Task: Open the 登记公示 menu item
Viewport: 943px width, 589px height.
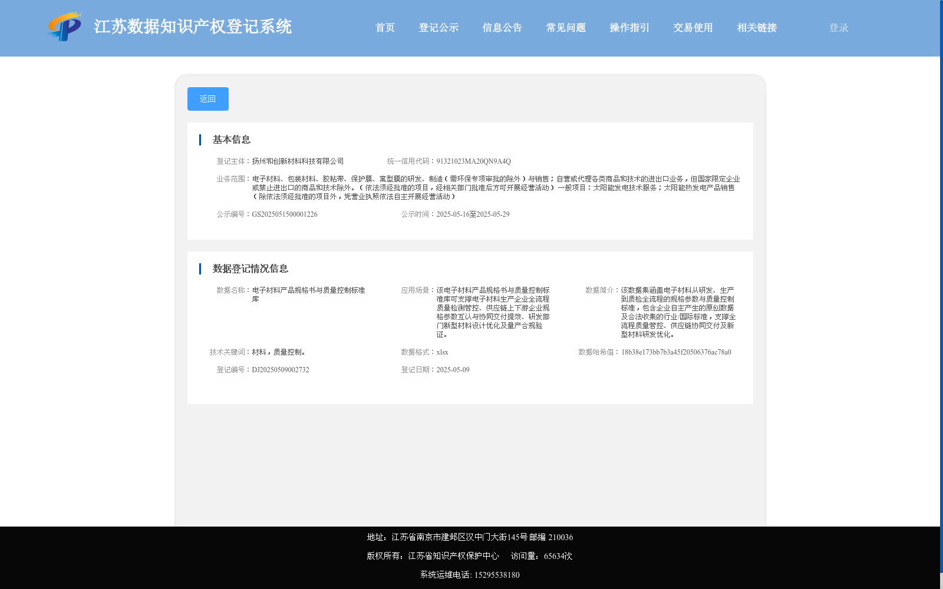Action: click(438, 28)
